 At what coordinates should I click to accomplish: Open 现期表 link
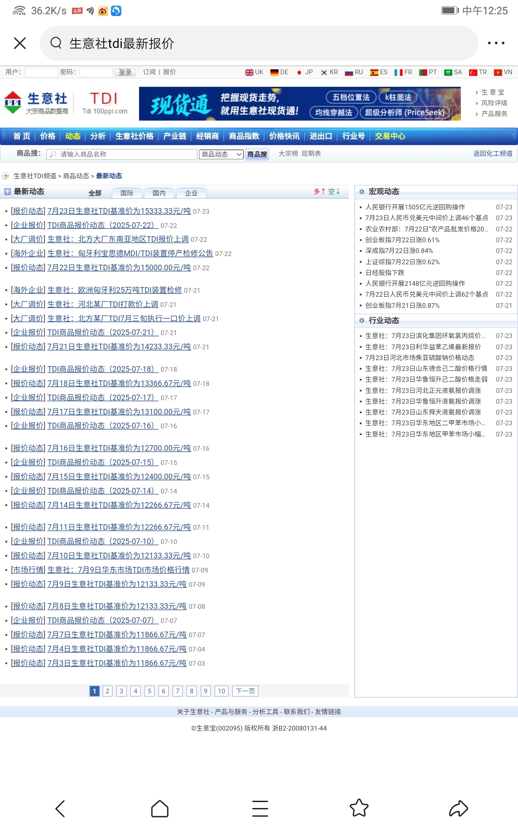(311, 153)
